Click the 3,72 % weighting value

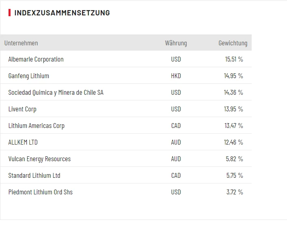235,192
